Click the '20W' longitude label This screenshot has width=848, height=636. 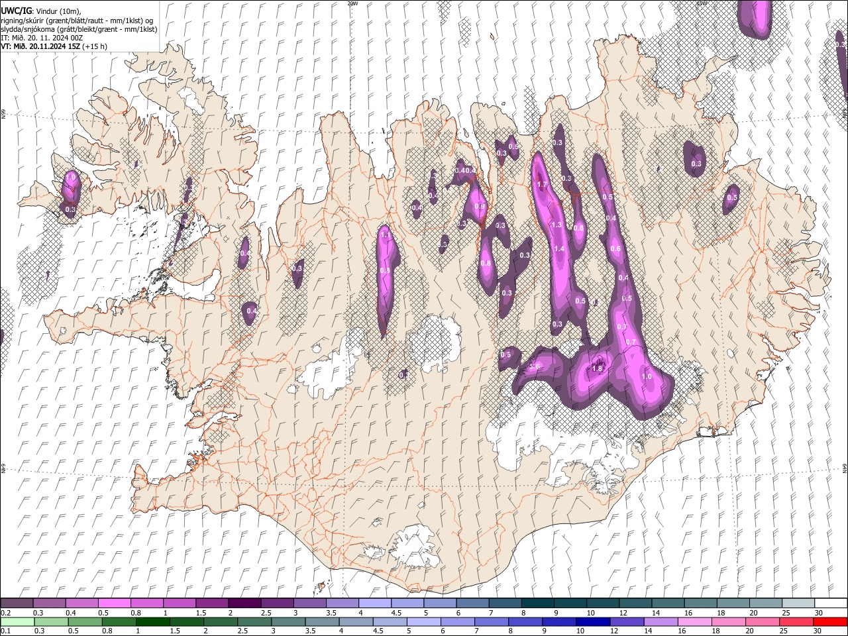click(352, 3)
